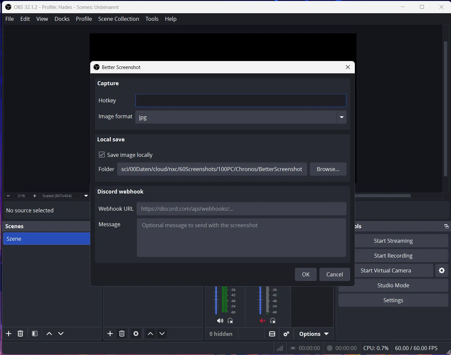Image resolution: width=451 pixels, height=355 pixels.
Task: Add a new scene with the plus icon
Action: [9, 334]
